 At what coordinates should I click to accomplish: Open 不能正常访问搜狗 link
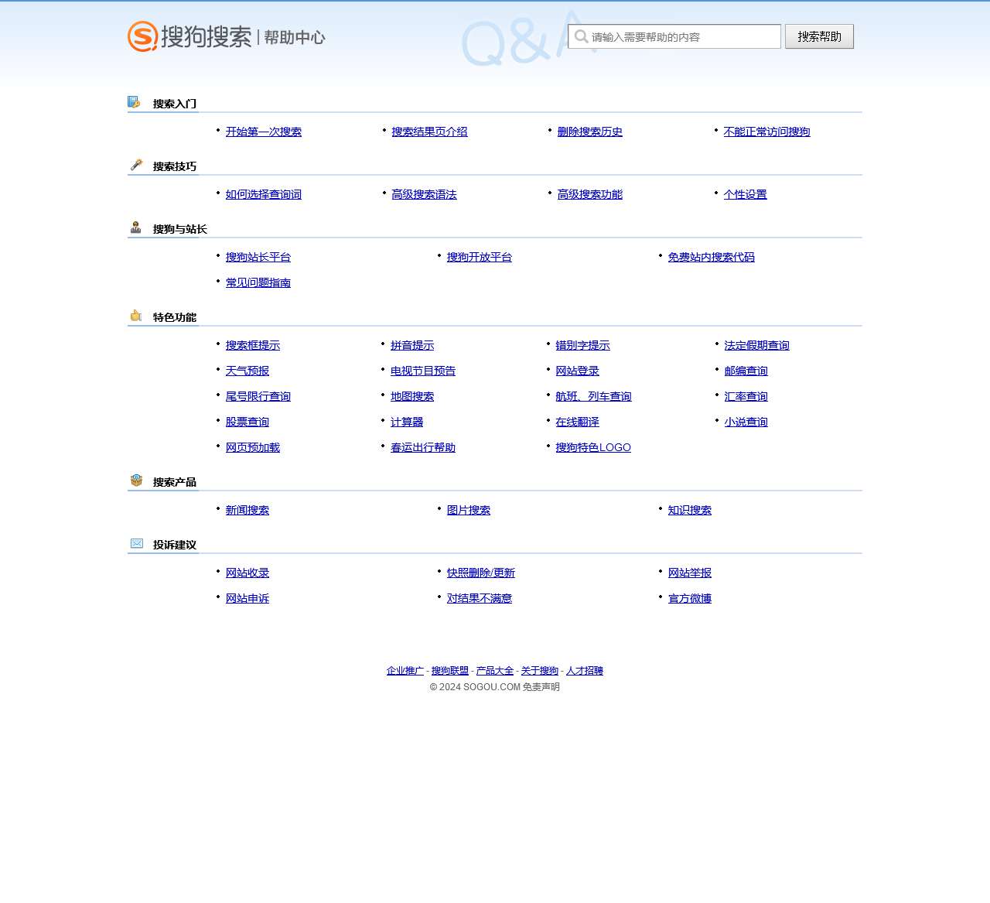[767, 132]
